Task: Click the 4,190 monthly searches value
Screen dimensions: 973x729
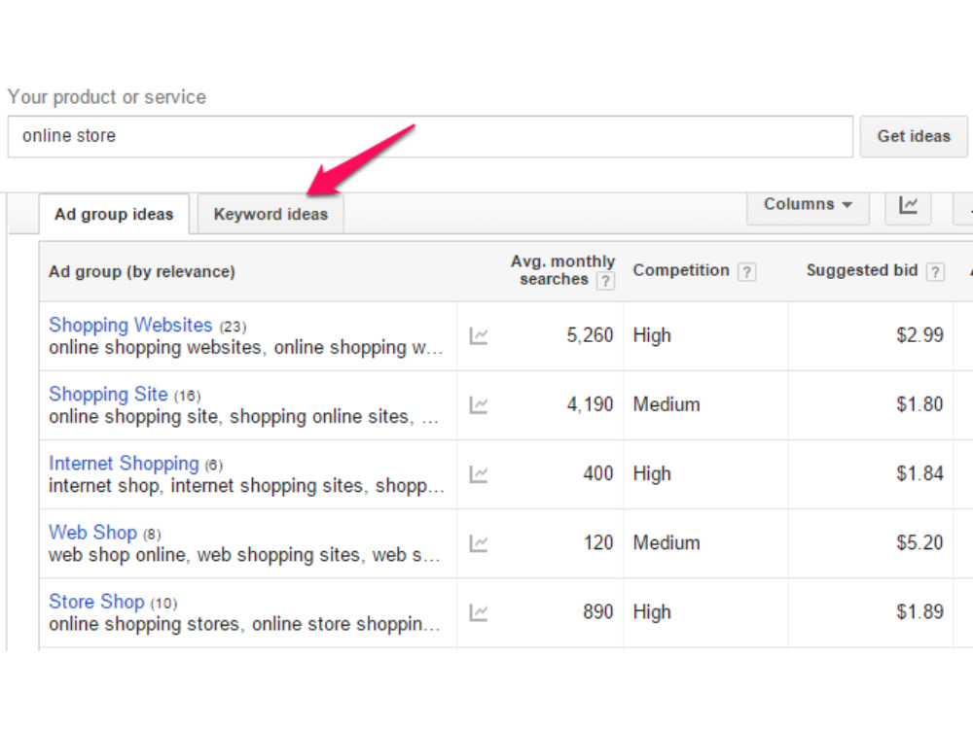Action: [x=590, y=404]
